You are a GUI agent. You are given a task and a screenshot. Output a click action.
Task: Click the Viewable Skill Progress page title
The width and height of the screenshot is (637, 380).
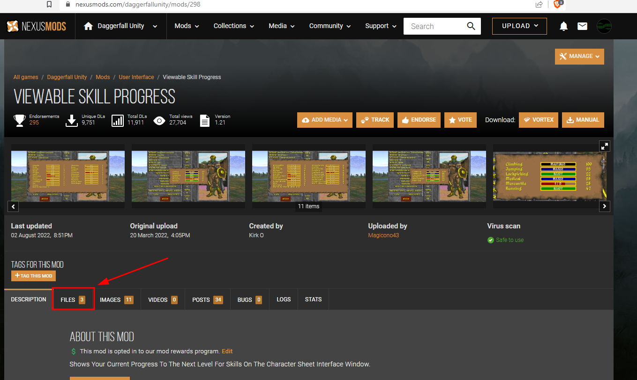[x=95, y=96]
